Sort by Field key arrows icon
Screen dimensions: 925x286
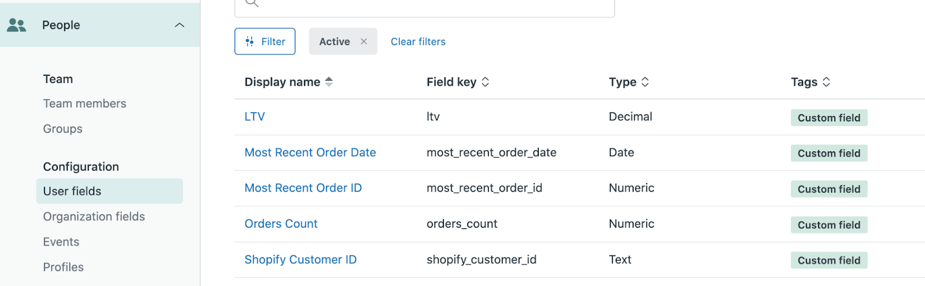pyautogui.click(x=486, y=82)
